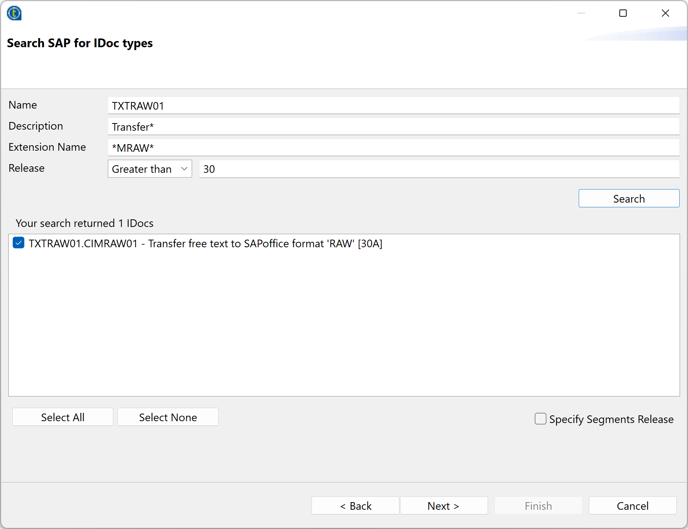
Task: Click the Cancel button
Action: tap(632, 505)
